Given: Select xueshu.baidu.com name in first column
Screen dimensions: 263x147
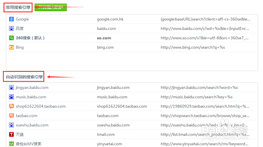Looking at the screenshot, I should [x=32, y=125].
